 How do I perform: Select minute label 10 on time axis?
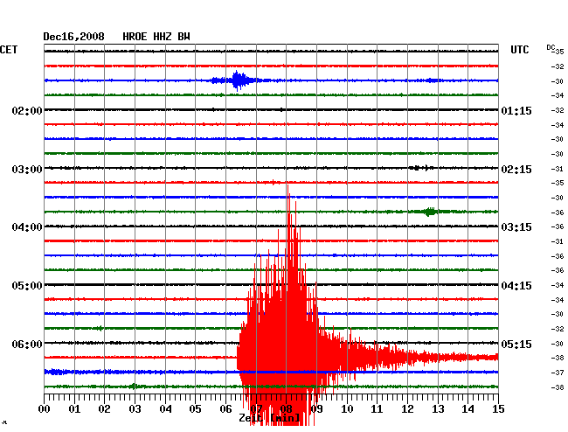pyautogui.click(x=347, y=408)
